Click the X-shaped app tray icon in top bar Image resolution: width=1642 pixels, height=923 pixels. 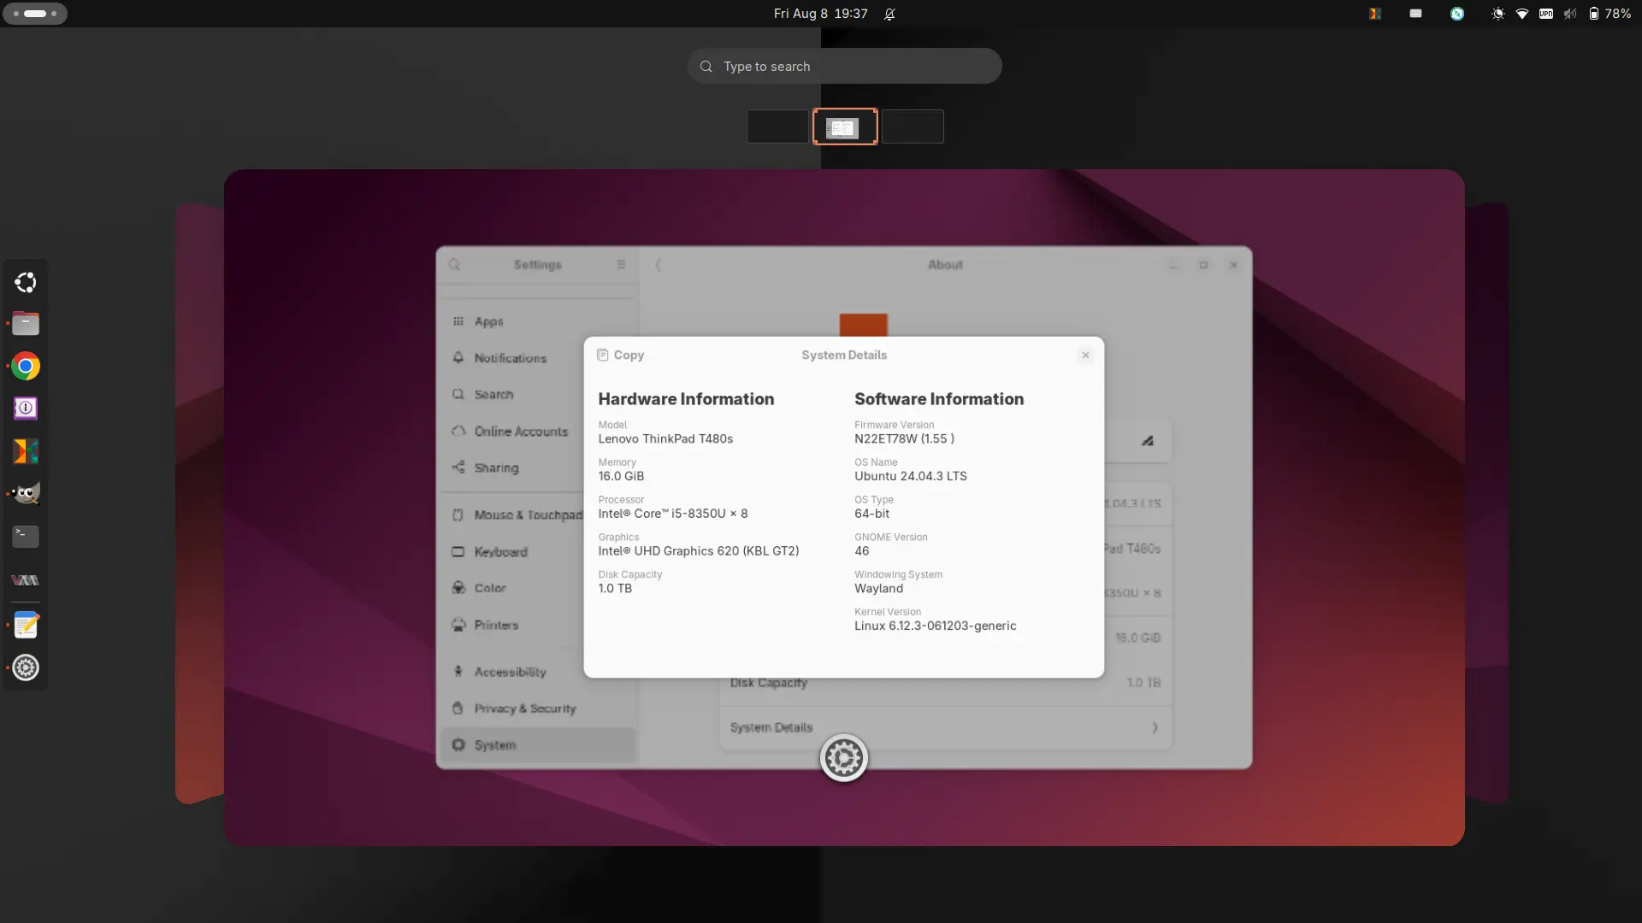pos(1375,14)
